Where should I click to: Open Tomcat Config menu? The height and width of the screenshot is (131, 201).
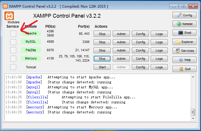tap(140, 67)
